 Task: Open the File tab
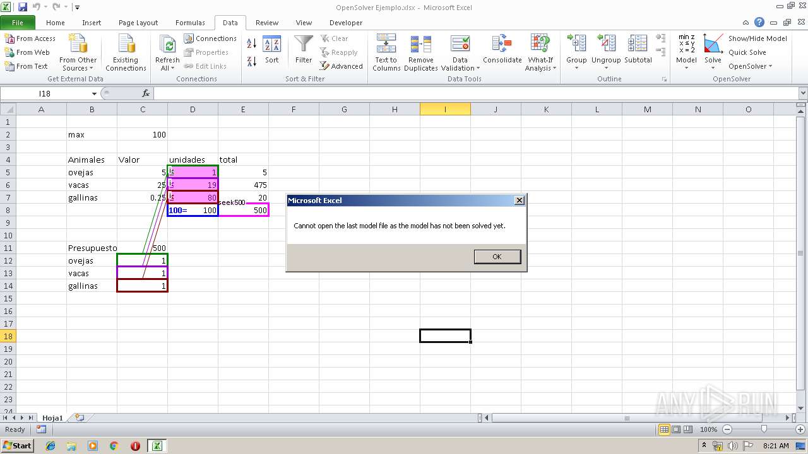[18, 23]
